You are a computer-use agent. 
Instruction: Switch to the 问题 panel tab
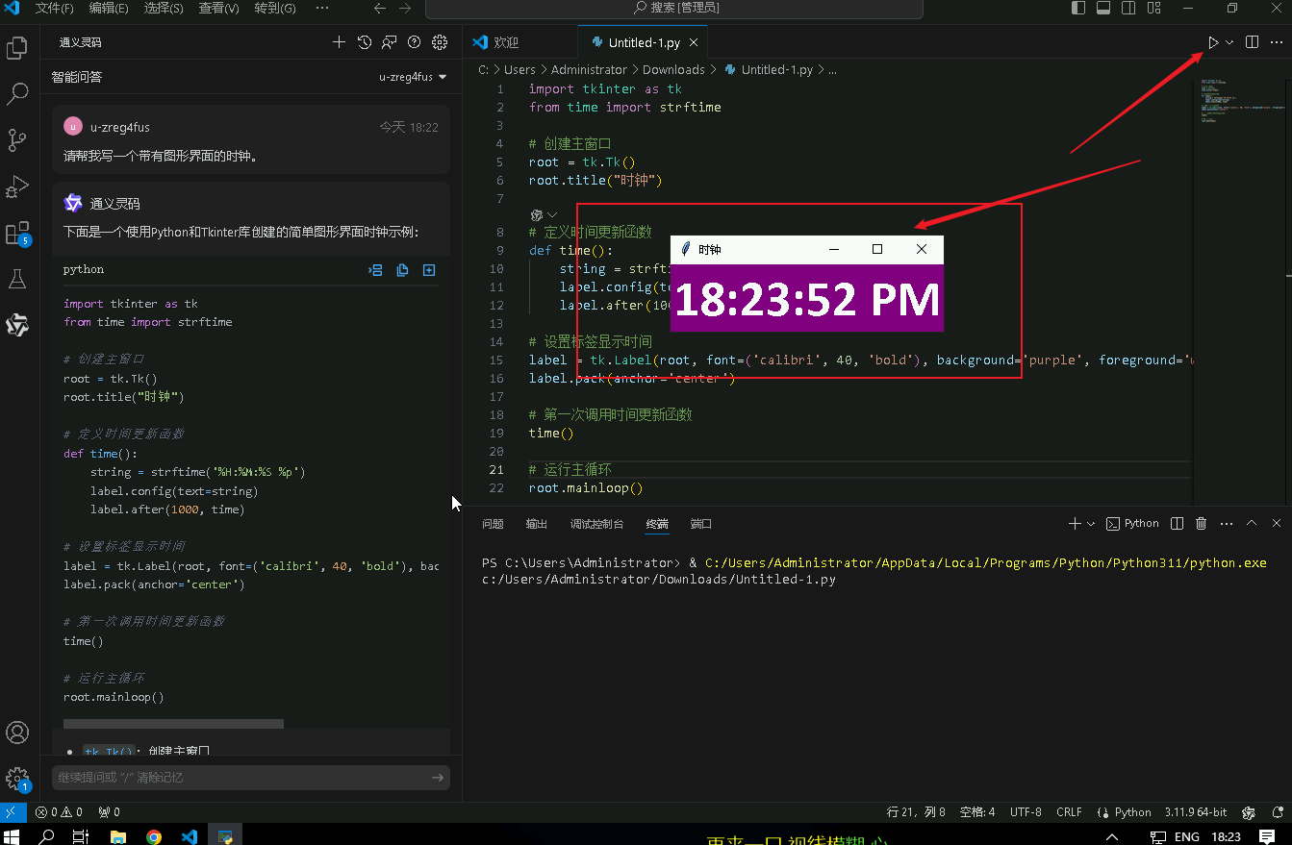493,524
